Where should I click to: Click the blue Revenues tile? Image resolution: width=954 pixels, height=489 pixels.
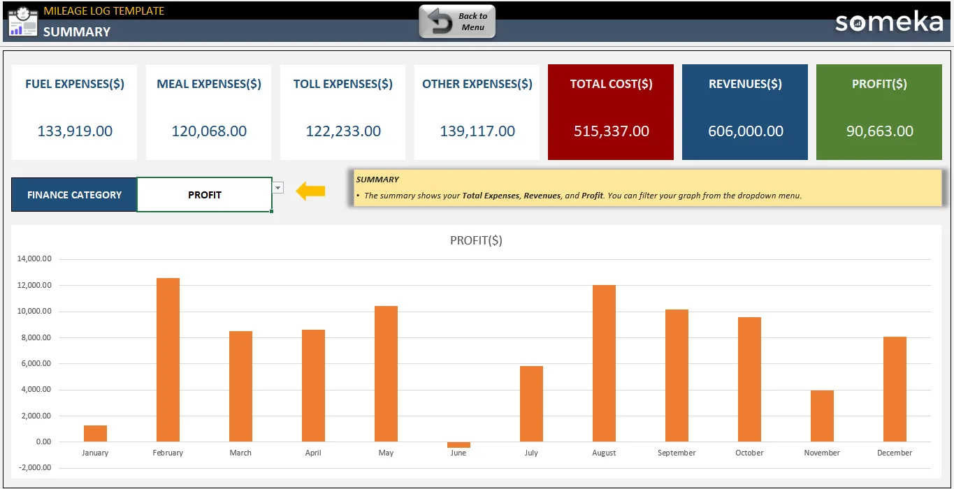point(745,112)
